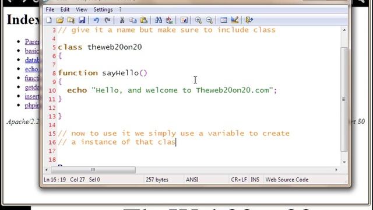The image size is (373, 210).
Task: Open syntax scheme selection icon
Action: pyautogui.click(x=224, y=20)
